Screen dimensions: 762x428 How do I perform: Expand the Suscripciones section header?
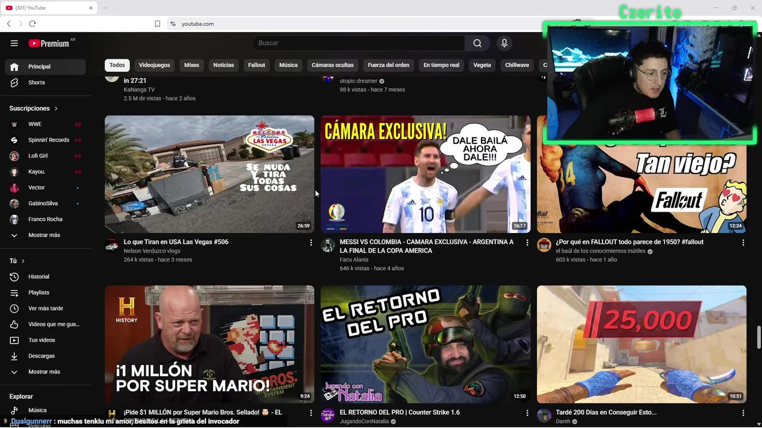(x=34, y=108)
